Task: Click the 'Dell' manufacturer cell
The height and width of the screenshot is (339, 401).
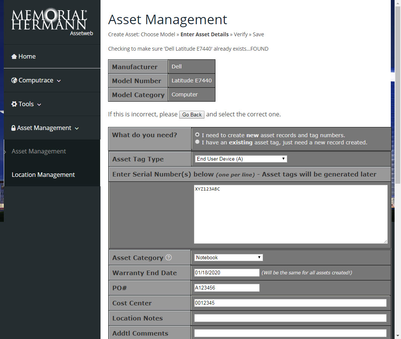Action: pos(192,67)
